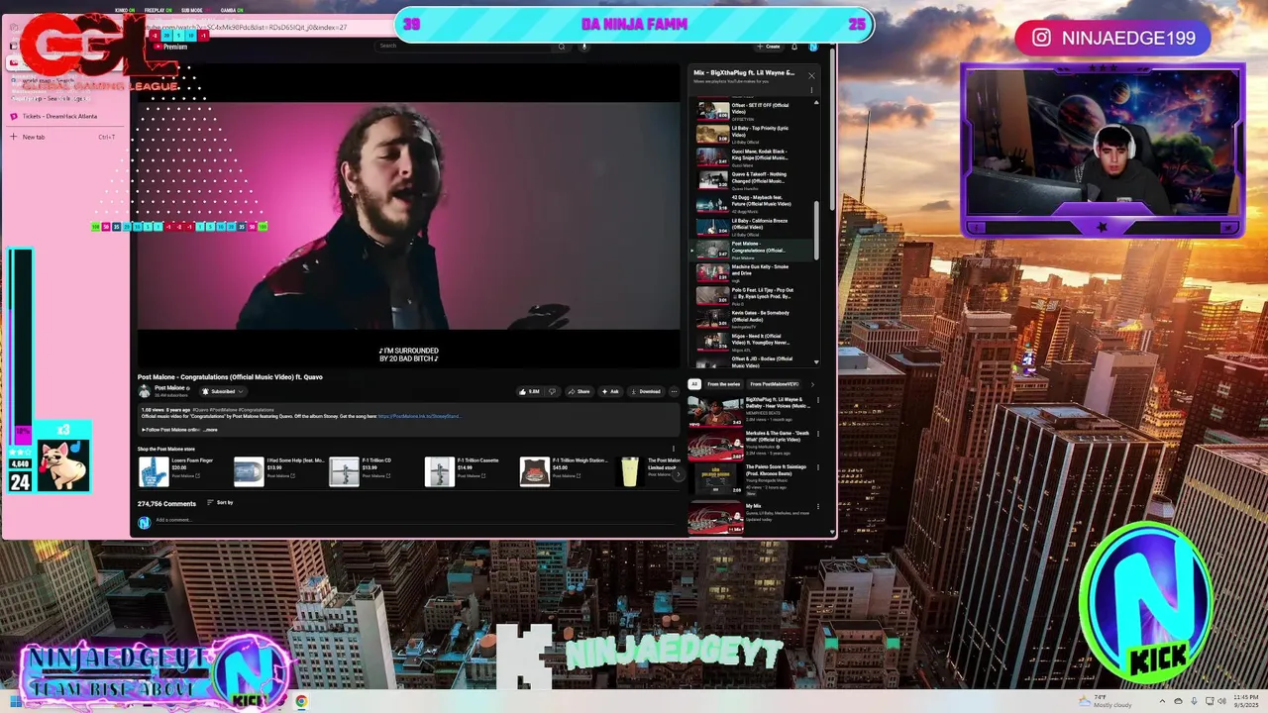This screenshot has height=713, width=1268.
Task: Click the Post Malone channel name
Action: tap(169, 388)
